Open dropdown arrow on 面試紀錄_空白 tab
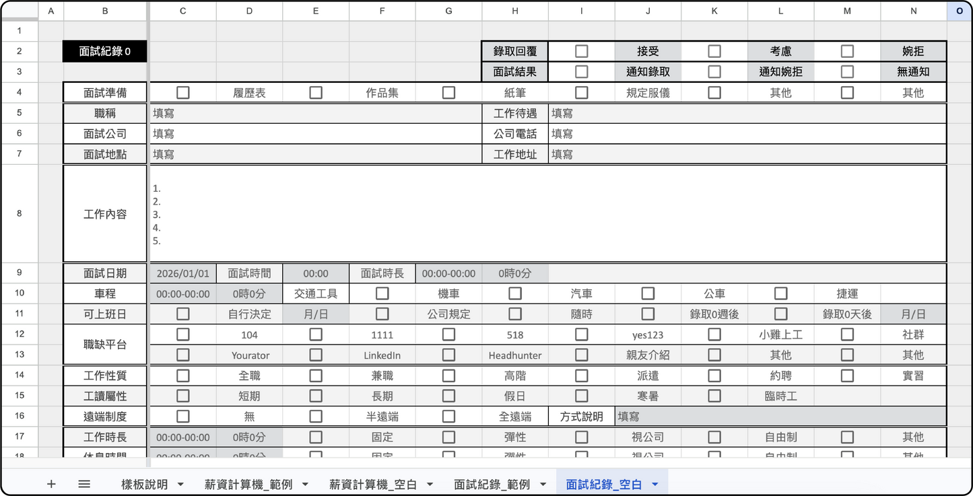 pyautogui.click(x=655, y=485)
